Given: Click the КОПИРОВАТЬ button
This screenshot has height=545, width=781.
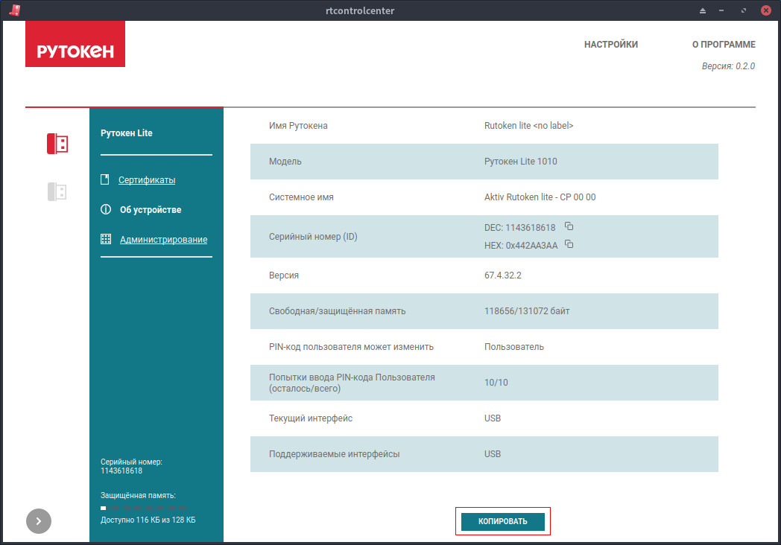Looking at the screenshot, I should [x=502, y=521].
